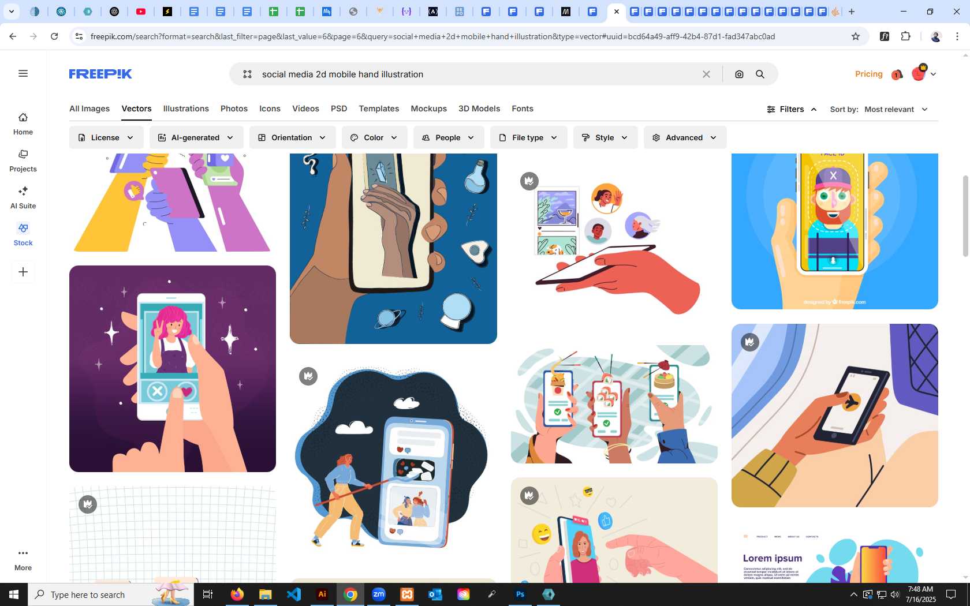Expand People filter dropdown
Viewport: 970px width, 606px height.
point(449,137)
